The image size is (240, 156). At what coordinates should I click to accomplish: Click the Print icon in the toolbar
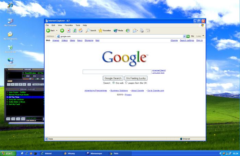point(142,31)
